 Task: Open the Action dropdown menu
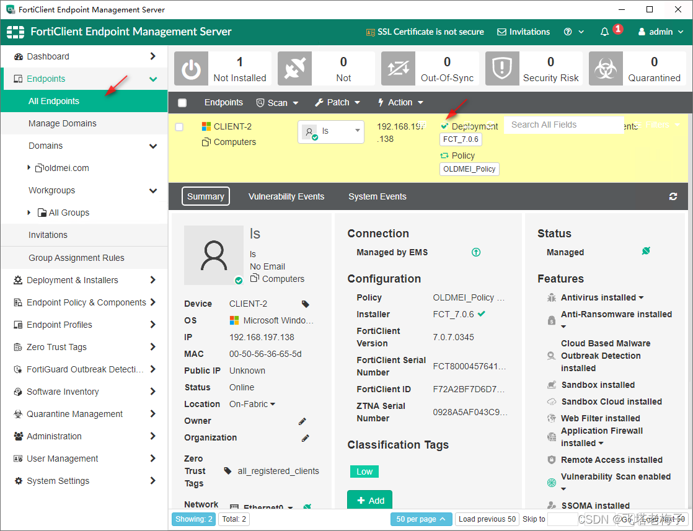click(400, 102)
